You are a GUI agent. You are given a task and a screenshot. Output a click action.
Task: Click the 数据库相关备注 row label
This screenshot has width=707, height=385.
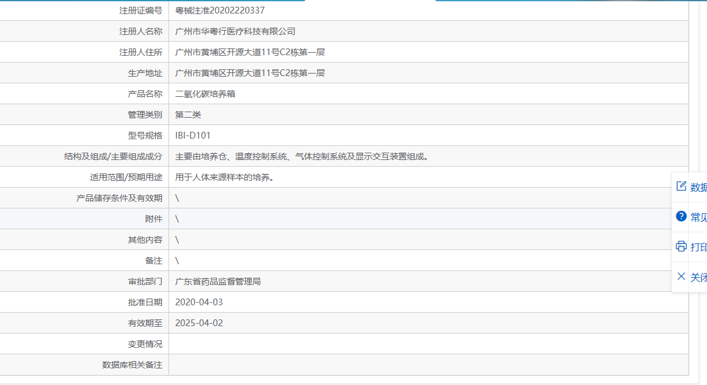coord(132,365)
